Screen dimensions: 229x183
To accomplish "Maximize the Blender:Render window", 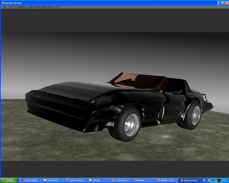I will pos(223,3).
